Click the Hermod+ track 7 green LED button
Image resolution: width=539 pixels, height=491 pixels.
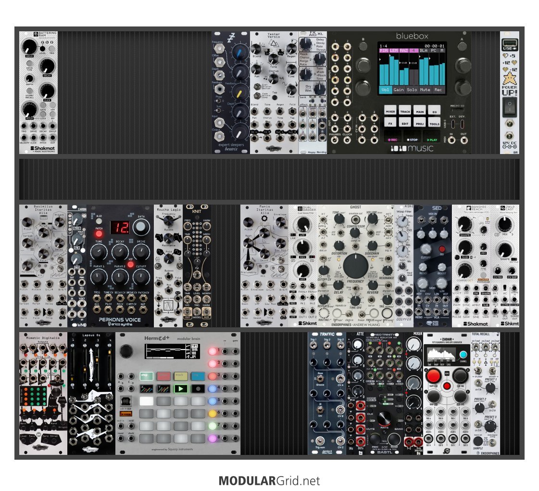[213, 426]
